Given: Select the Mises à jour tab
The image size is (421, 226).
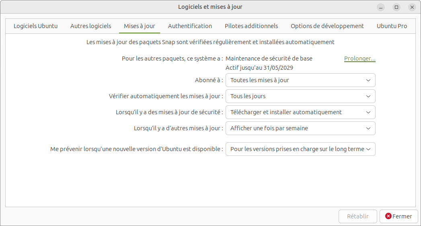Looking at the screenshot, I should [x=139, y=26].
